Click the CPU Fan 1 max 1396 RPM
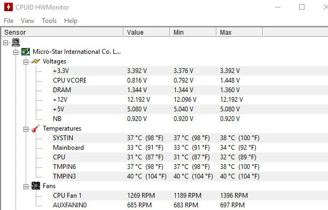328x210 pixels. [x=234, y=196]
